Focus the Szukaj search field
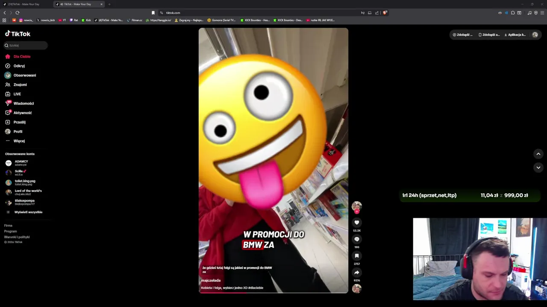Image resolution: width=547 pixels, height=307 pixels. tap(26, 45)
